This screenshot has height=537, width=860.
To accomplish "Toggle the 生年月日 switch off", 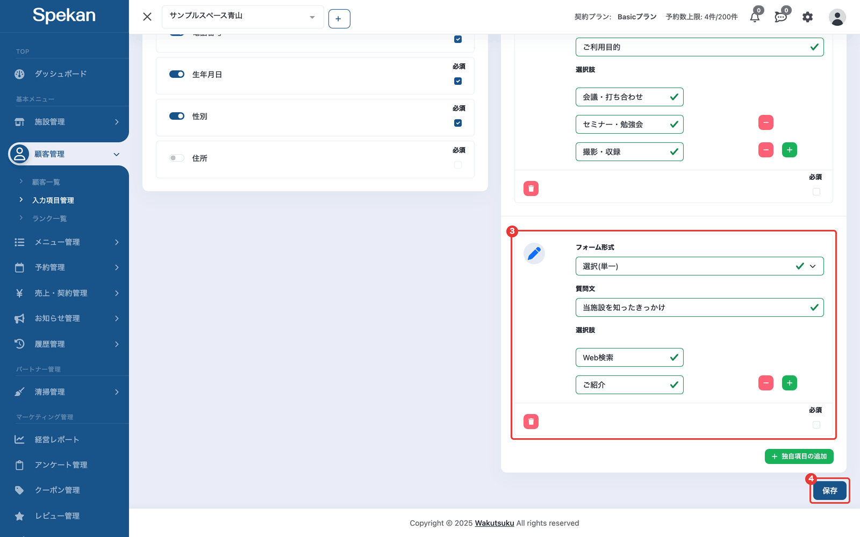I will 177,74.
